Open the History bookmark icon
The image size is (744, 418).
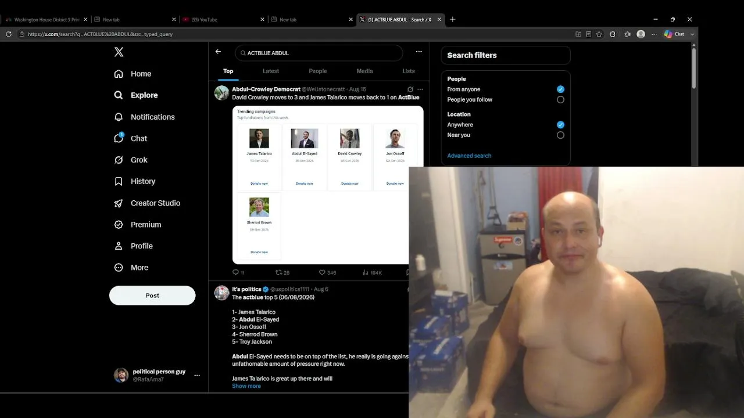tap(119, 181)
